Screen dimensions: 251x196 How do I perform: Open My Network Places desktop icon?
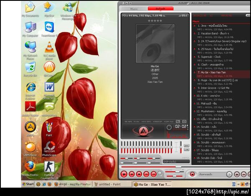[30, 51]
